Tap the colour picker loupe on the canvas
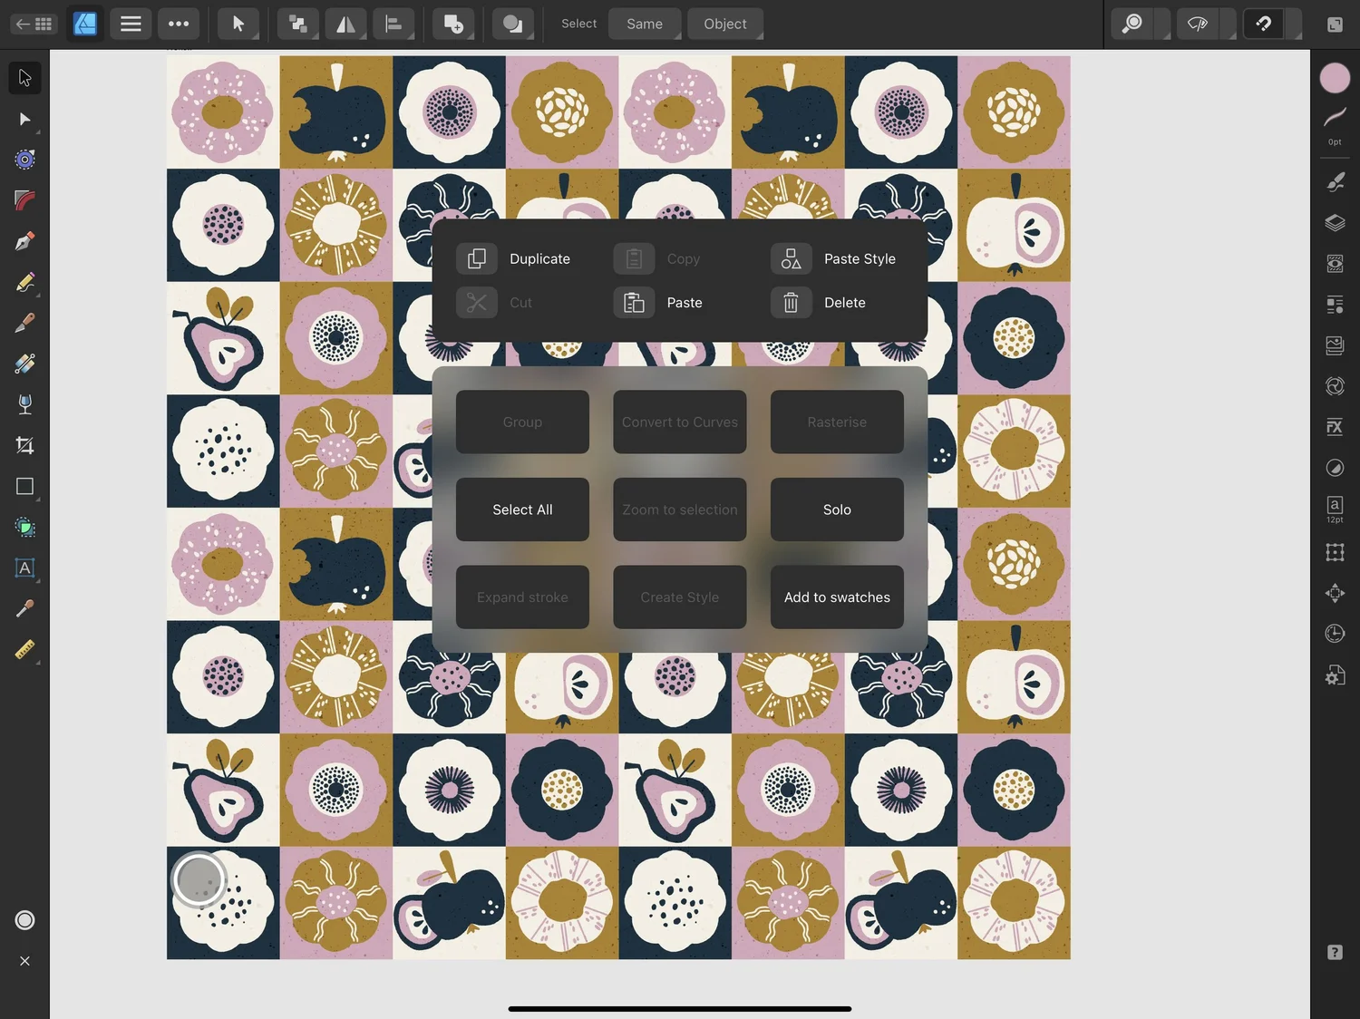 click(x=199, y=878)
